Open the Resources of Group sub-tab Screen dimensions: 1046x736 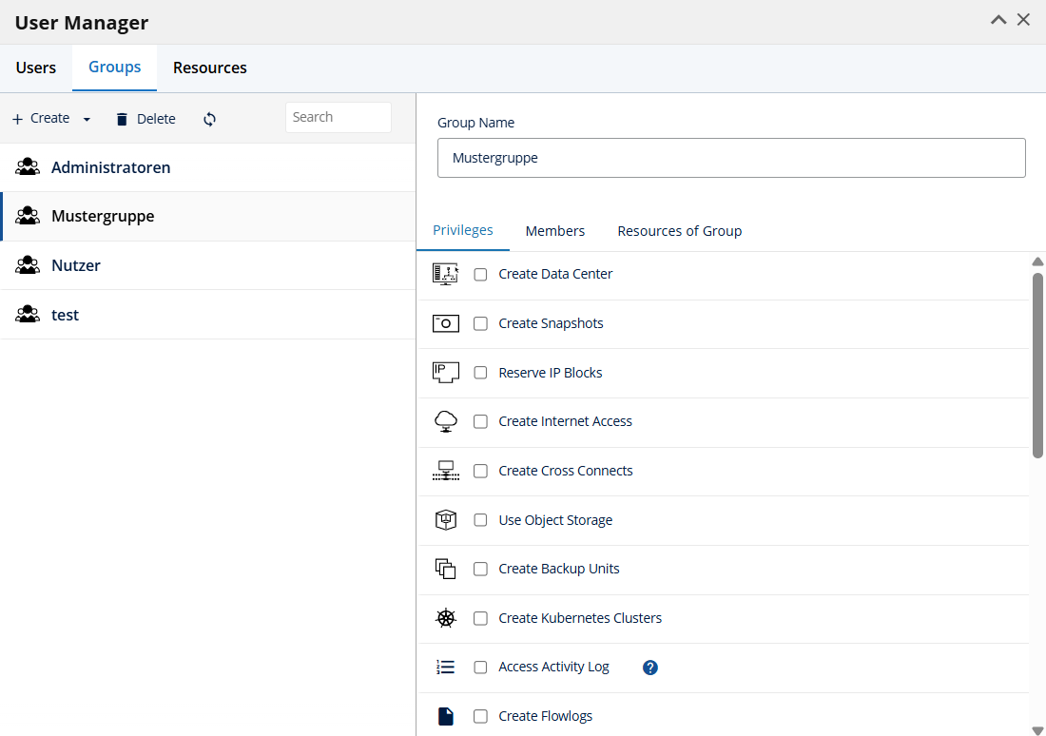(680, 231)
